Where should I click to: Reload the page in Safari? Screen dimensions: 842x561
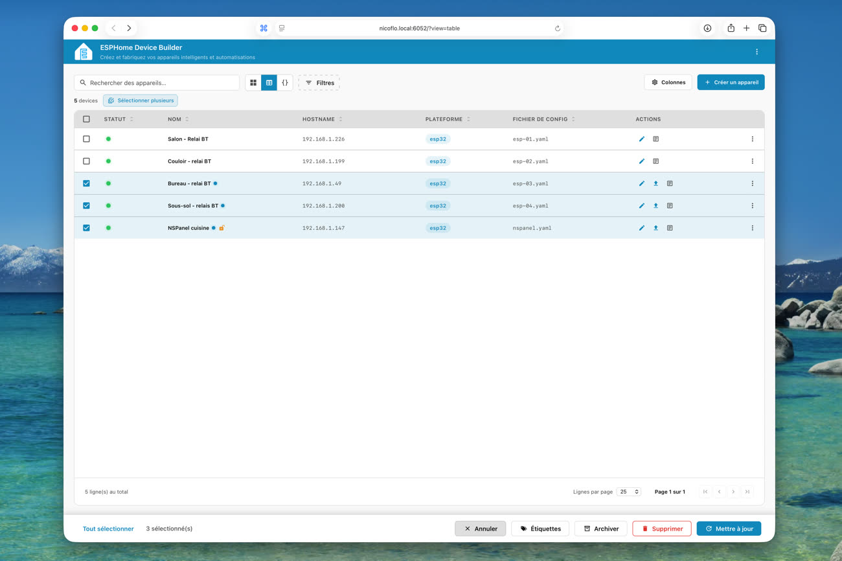point(557,29)
